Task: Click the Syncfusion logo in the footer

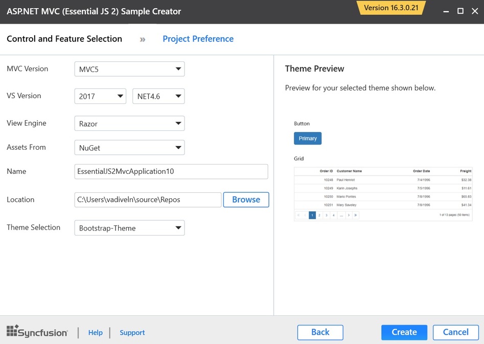Action: coord(37,332)
